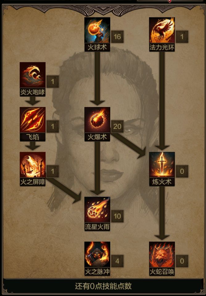Pick the 火之屏障 burning forest skill icon

click(32, 165)
